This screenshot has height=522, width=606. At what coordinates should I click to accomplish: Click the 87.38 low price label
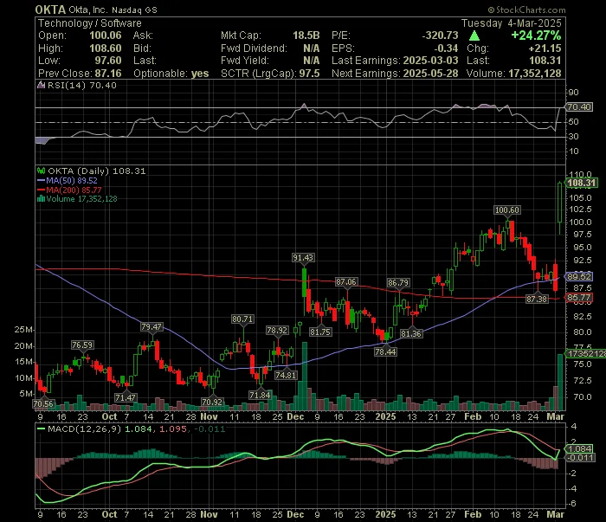click(x=537, y=299)
